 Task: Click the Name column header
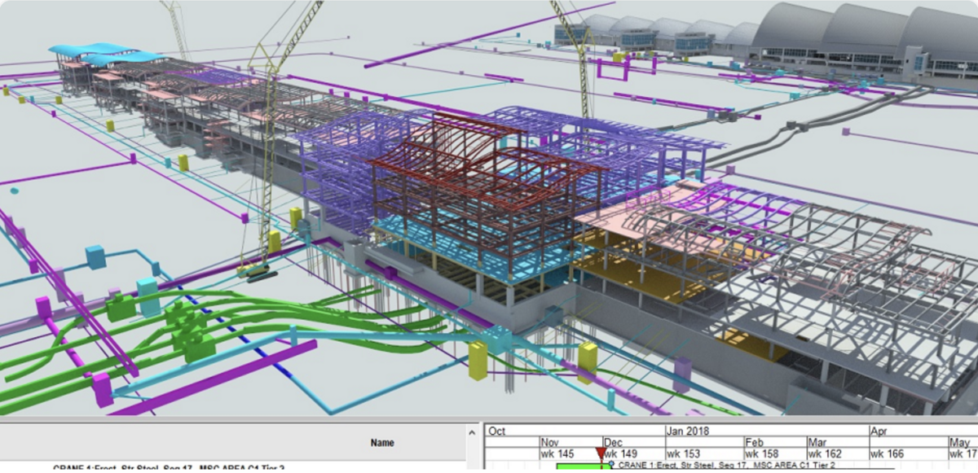point(382,443)
